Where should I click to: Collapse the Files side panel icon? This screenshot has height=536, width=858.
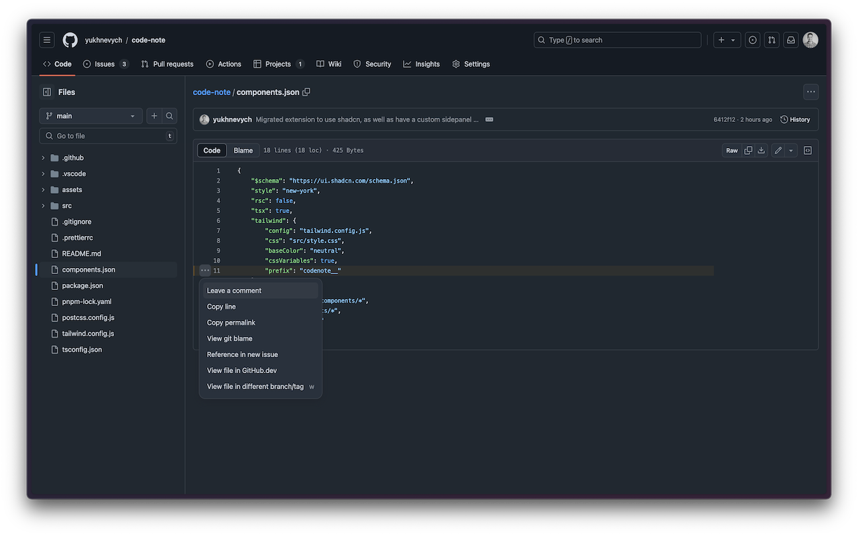tap(47, 92)
